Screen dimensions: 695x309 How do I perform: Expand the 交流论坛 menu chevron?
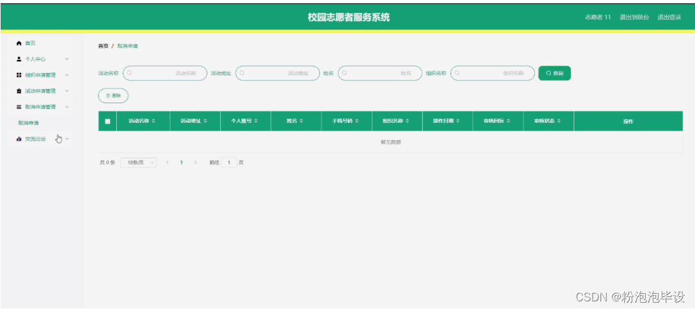pos(67,139)
